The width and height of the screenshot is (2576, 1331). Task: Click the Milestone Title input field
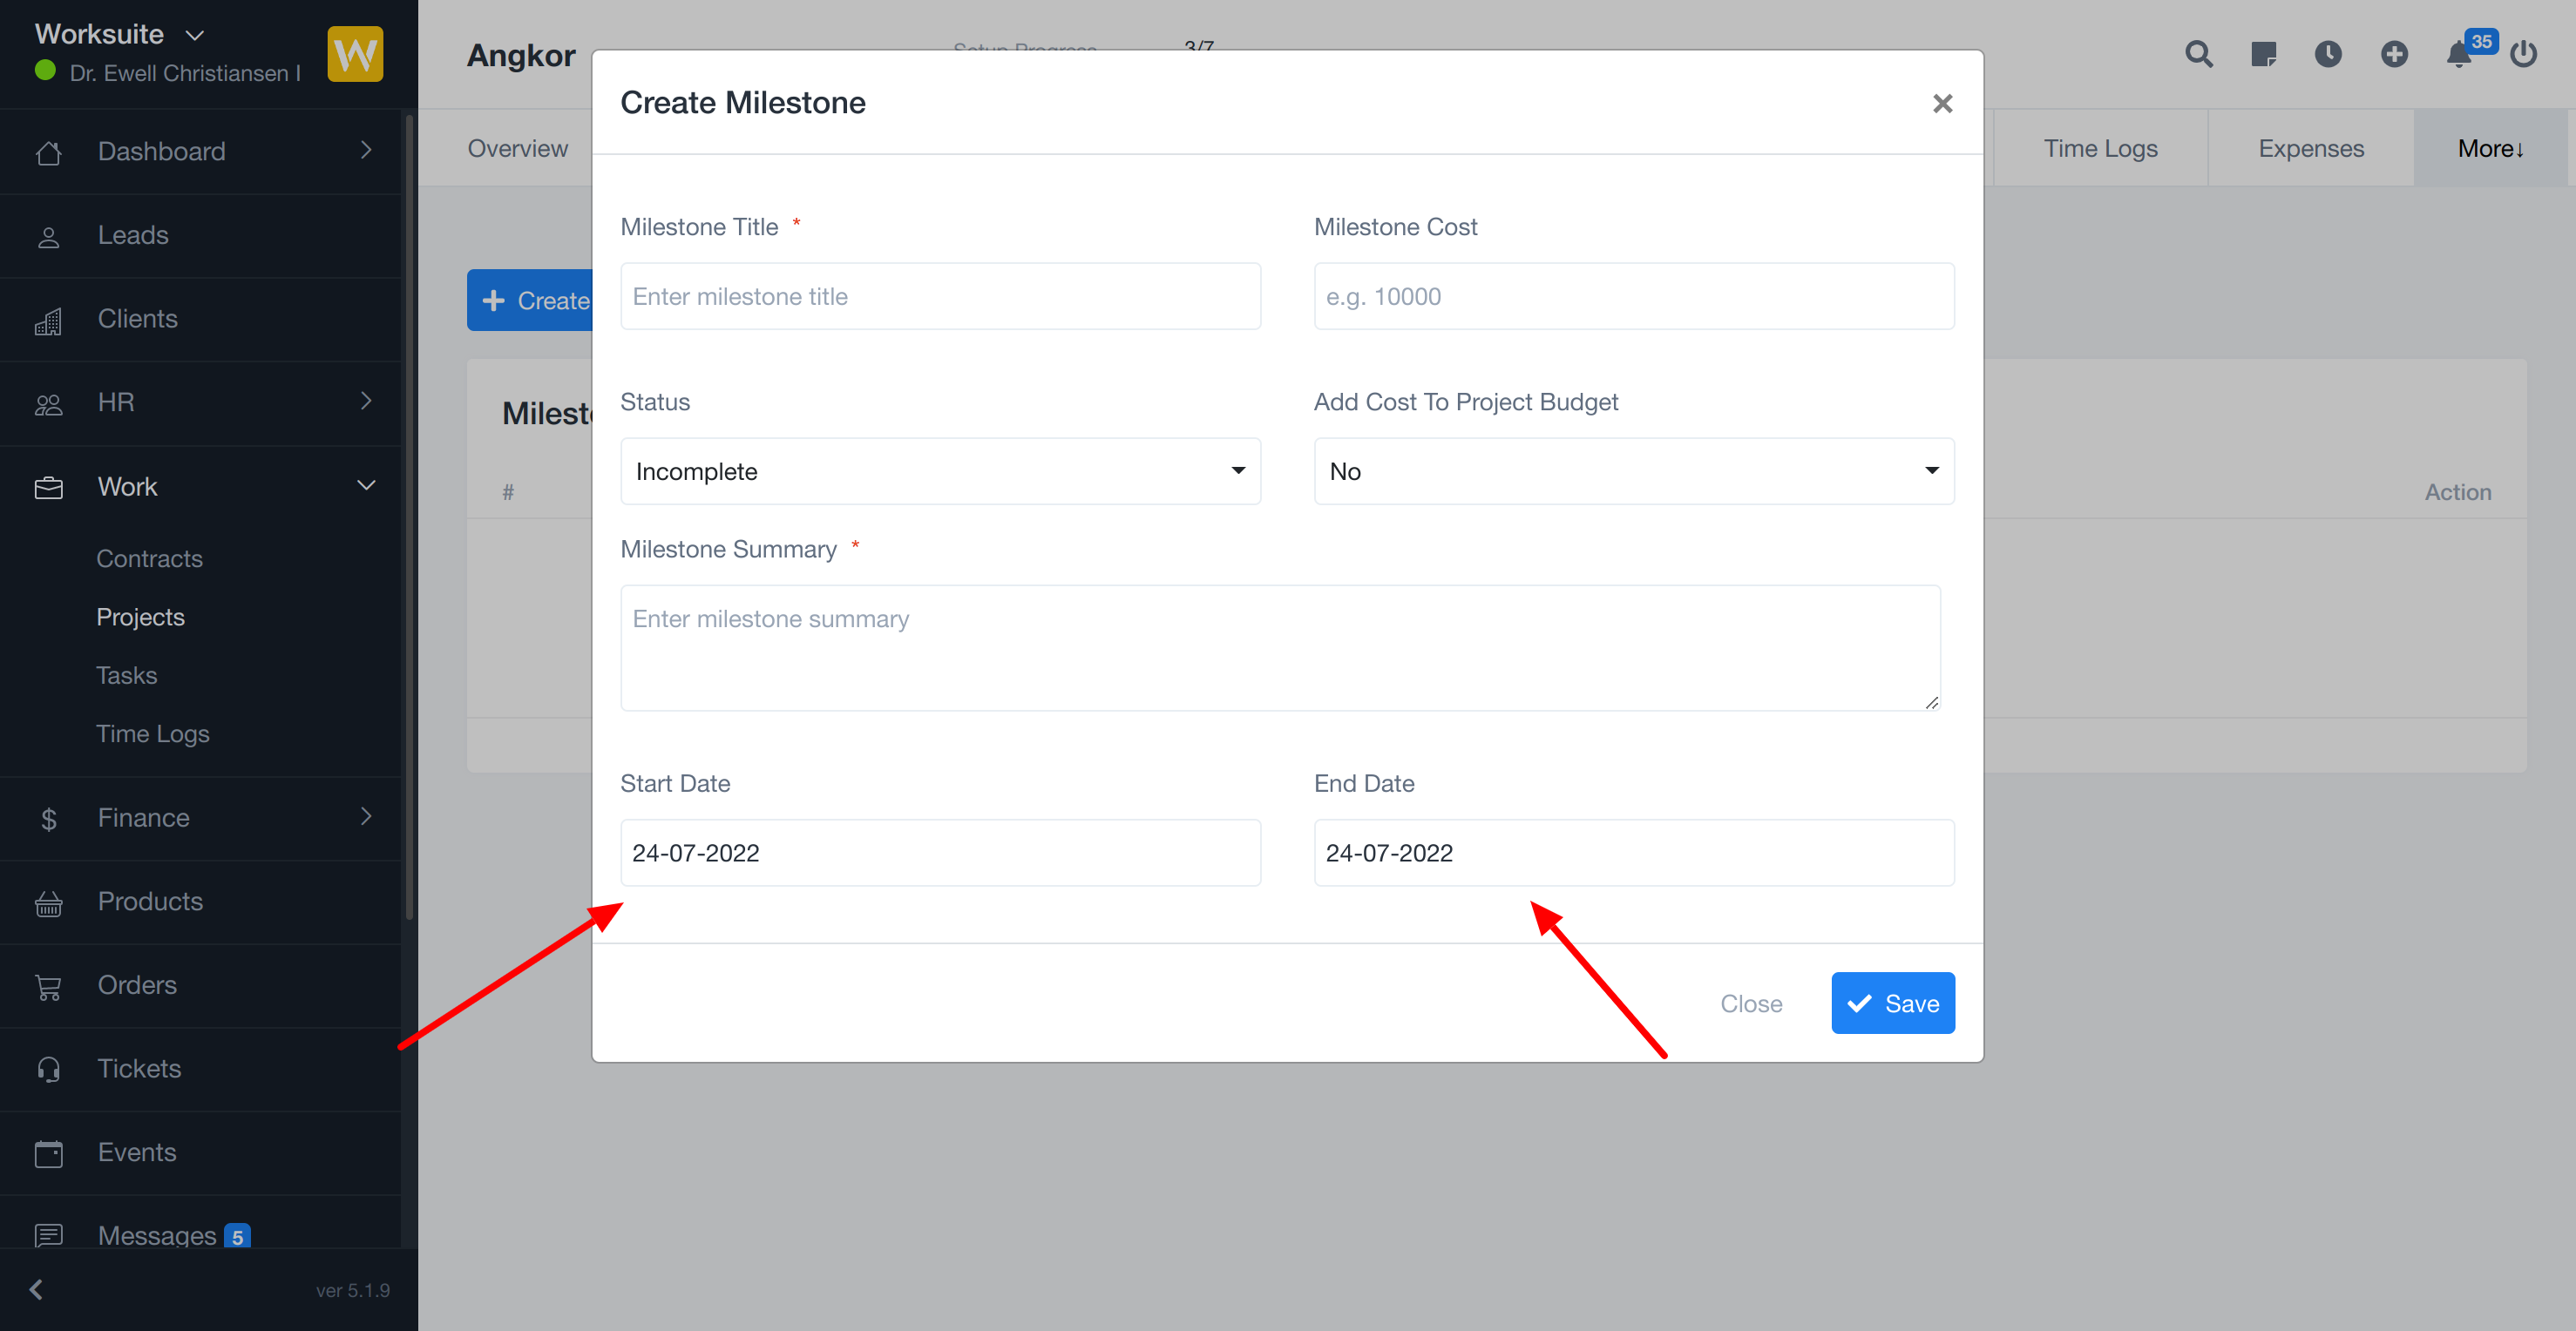pyautogui.click(x=940, y=296)
